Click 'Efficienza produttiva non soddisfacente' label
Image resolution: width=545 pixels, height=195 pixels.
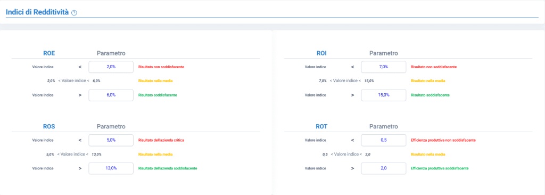click(443, 140)
